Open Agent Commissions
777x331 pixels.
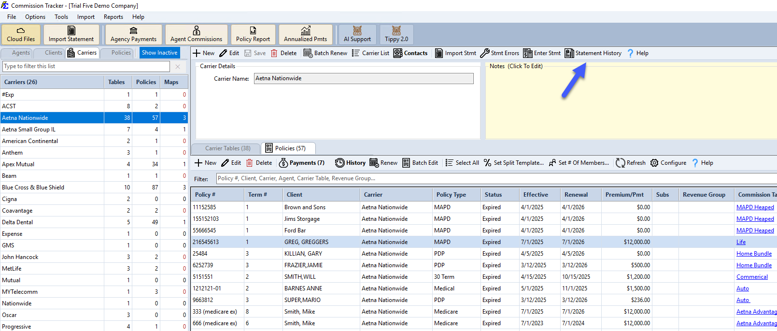196,34
